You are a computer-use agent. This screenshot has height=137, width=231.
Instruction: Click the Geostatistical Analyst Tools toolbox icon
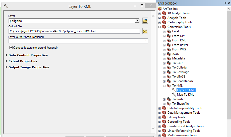164,126
